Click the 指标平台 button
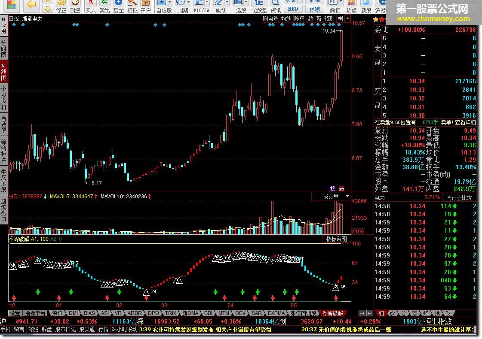Image resolution: width=482 pixels, height=339 pixels. click(x=35, y=313)
